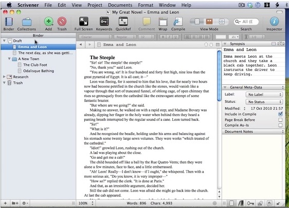Show the Notes pane in Inspector footer
289x208 pixels.
click(231, 203)
